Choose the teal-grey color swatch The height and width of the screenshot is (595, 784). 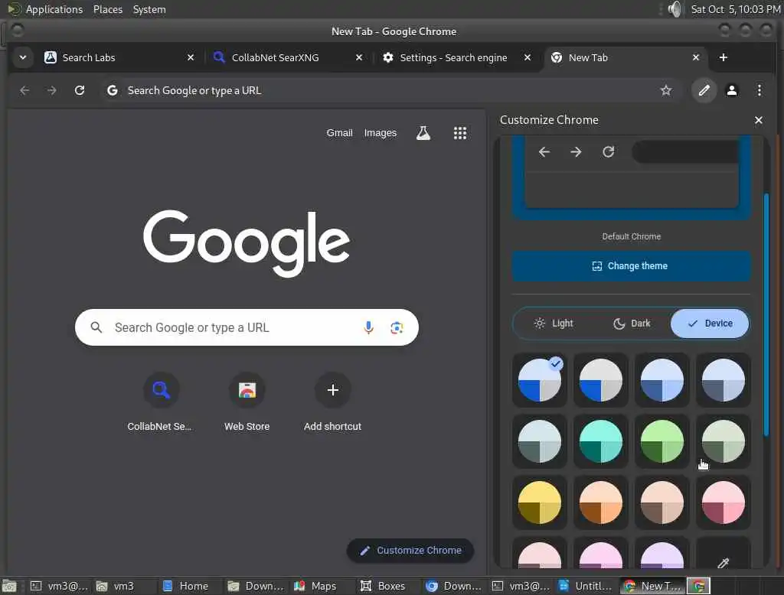(x=540, y=441)
